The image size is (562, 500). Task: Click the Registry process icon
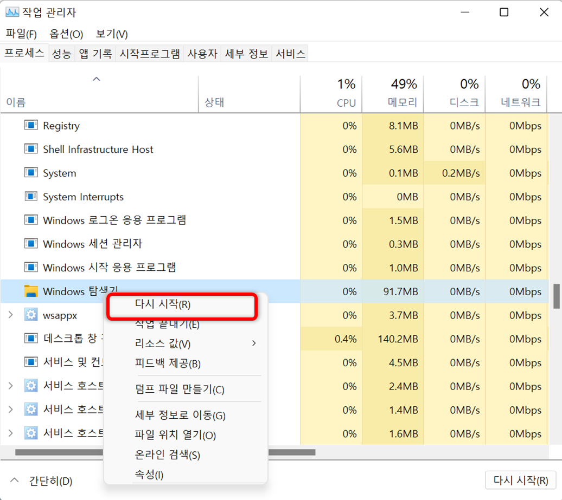tap(31, 125)
